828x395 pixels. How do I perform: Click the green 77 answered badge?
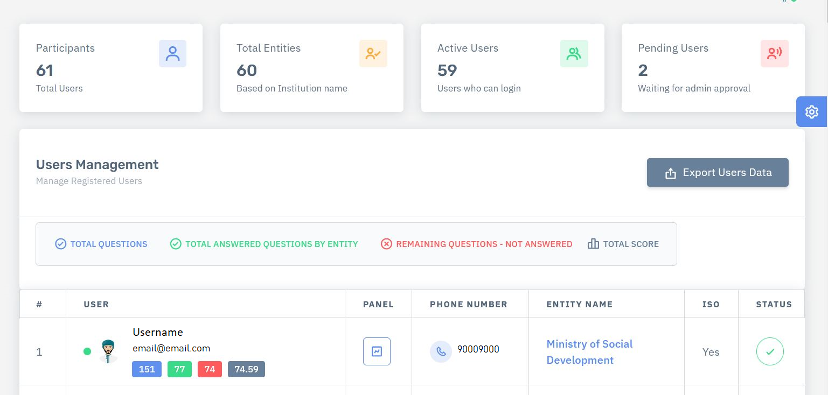point(179,369)
